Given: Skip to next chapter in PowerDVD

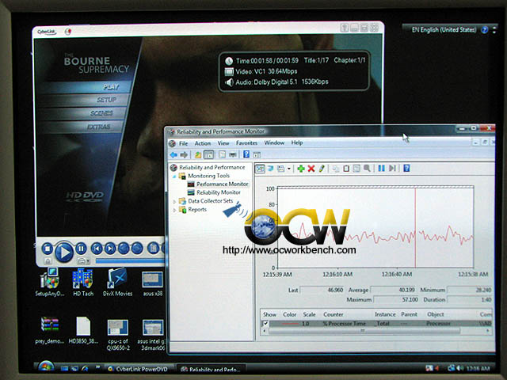Looking at the screenshot, I should (x=110, y=249).
